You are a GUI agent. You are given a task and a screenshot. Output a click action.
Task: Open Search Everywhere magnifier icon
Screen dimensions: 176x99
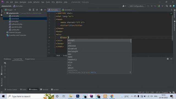click(167, 6)
